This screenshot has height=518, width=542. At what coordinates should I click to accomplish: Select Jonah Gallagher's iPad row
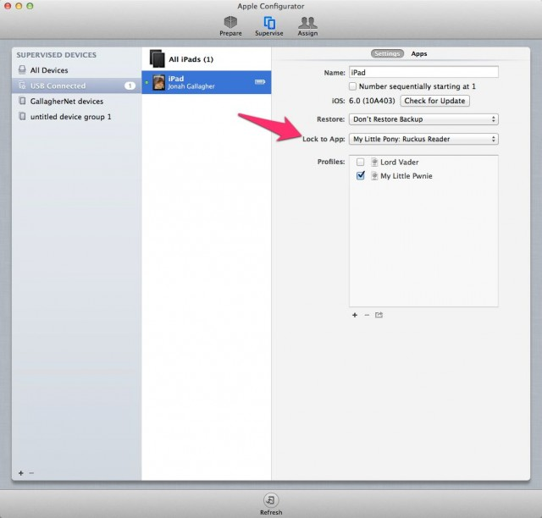coord(207,82)
